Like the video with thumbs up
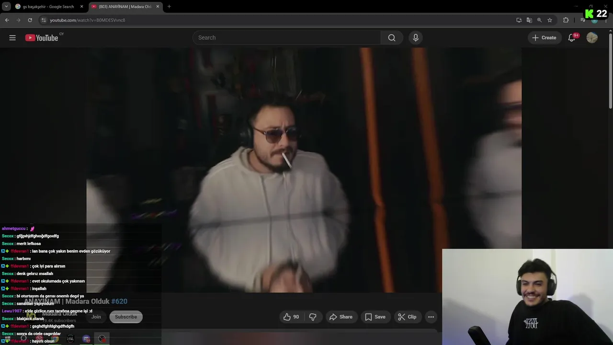 [x=291, y=317]
